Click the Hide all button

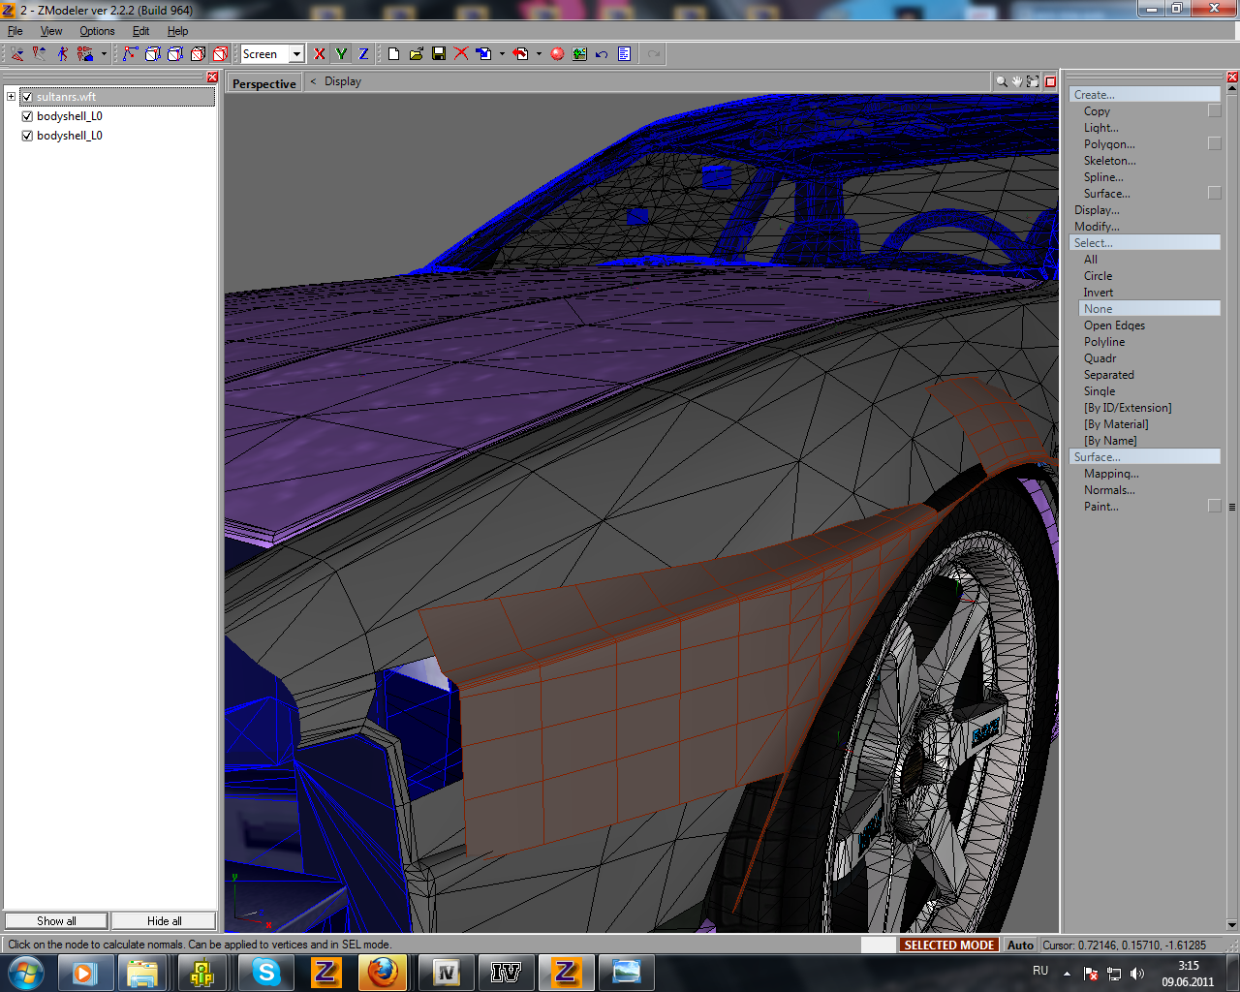[x=164, y=921]
